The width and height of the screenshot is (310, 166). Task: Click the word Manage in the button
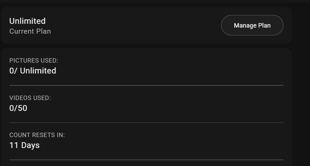(245, 26)
